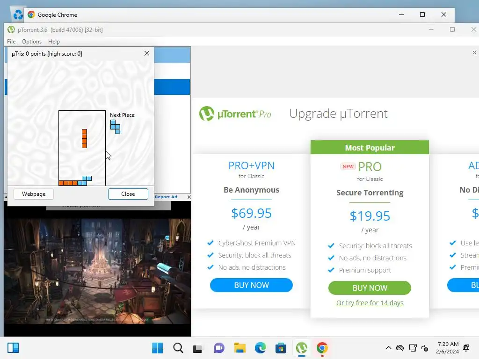Minimize the Google Chrome window
Image resolution: width=479 pixels, height=359 pixels.
[401, 14]
